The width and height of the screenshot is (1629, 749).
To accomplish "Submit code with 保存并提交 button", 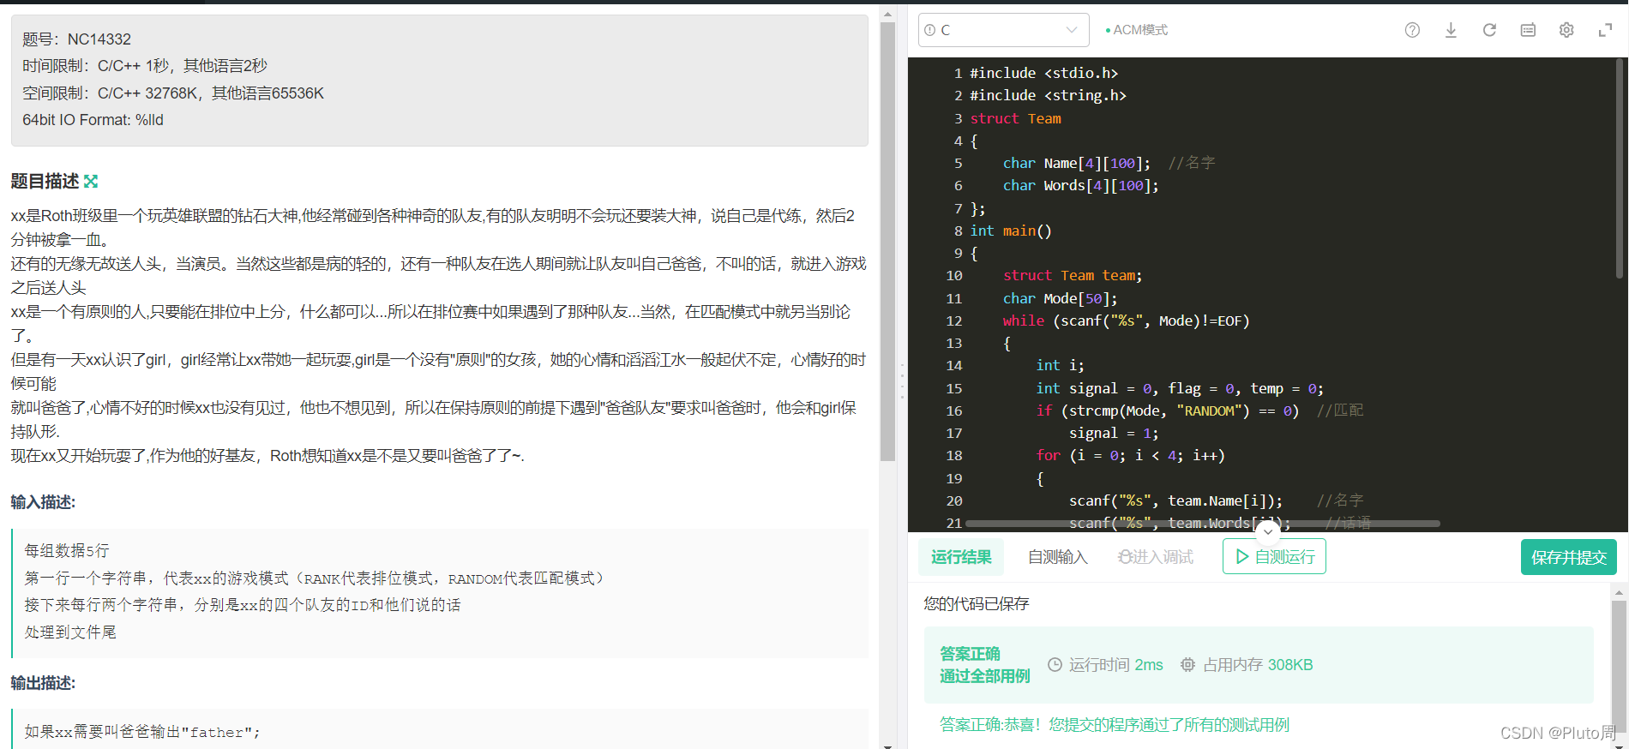I will (x=1569, y=557).
